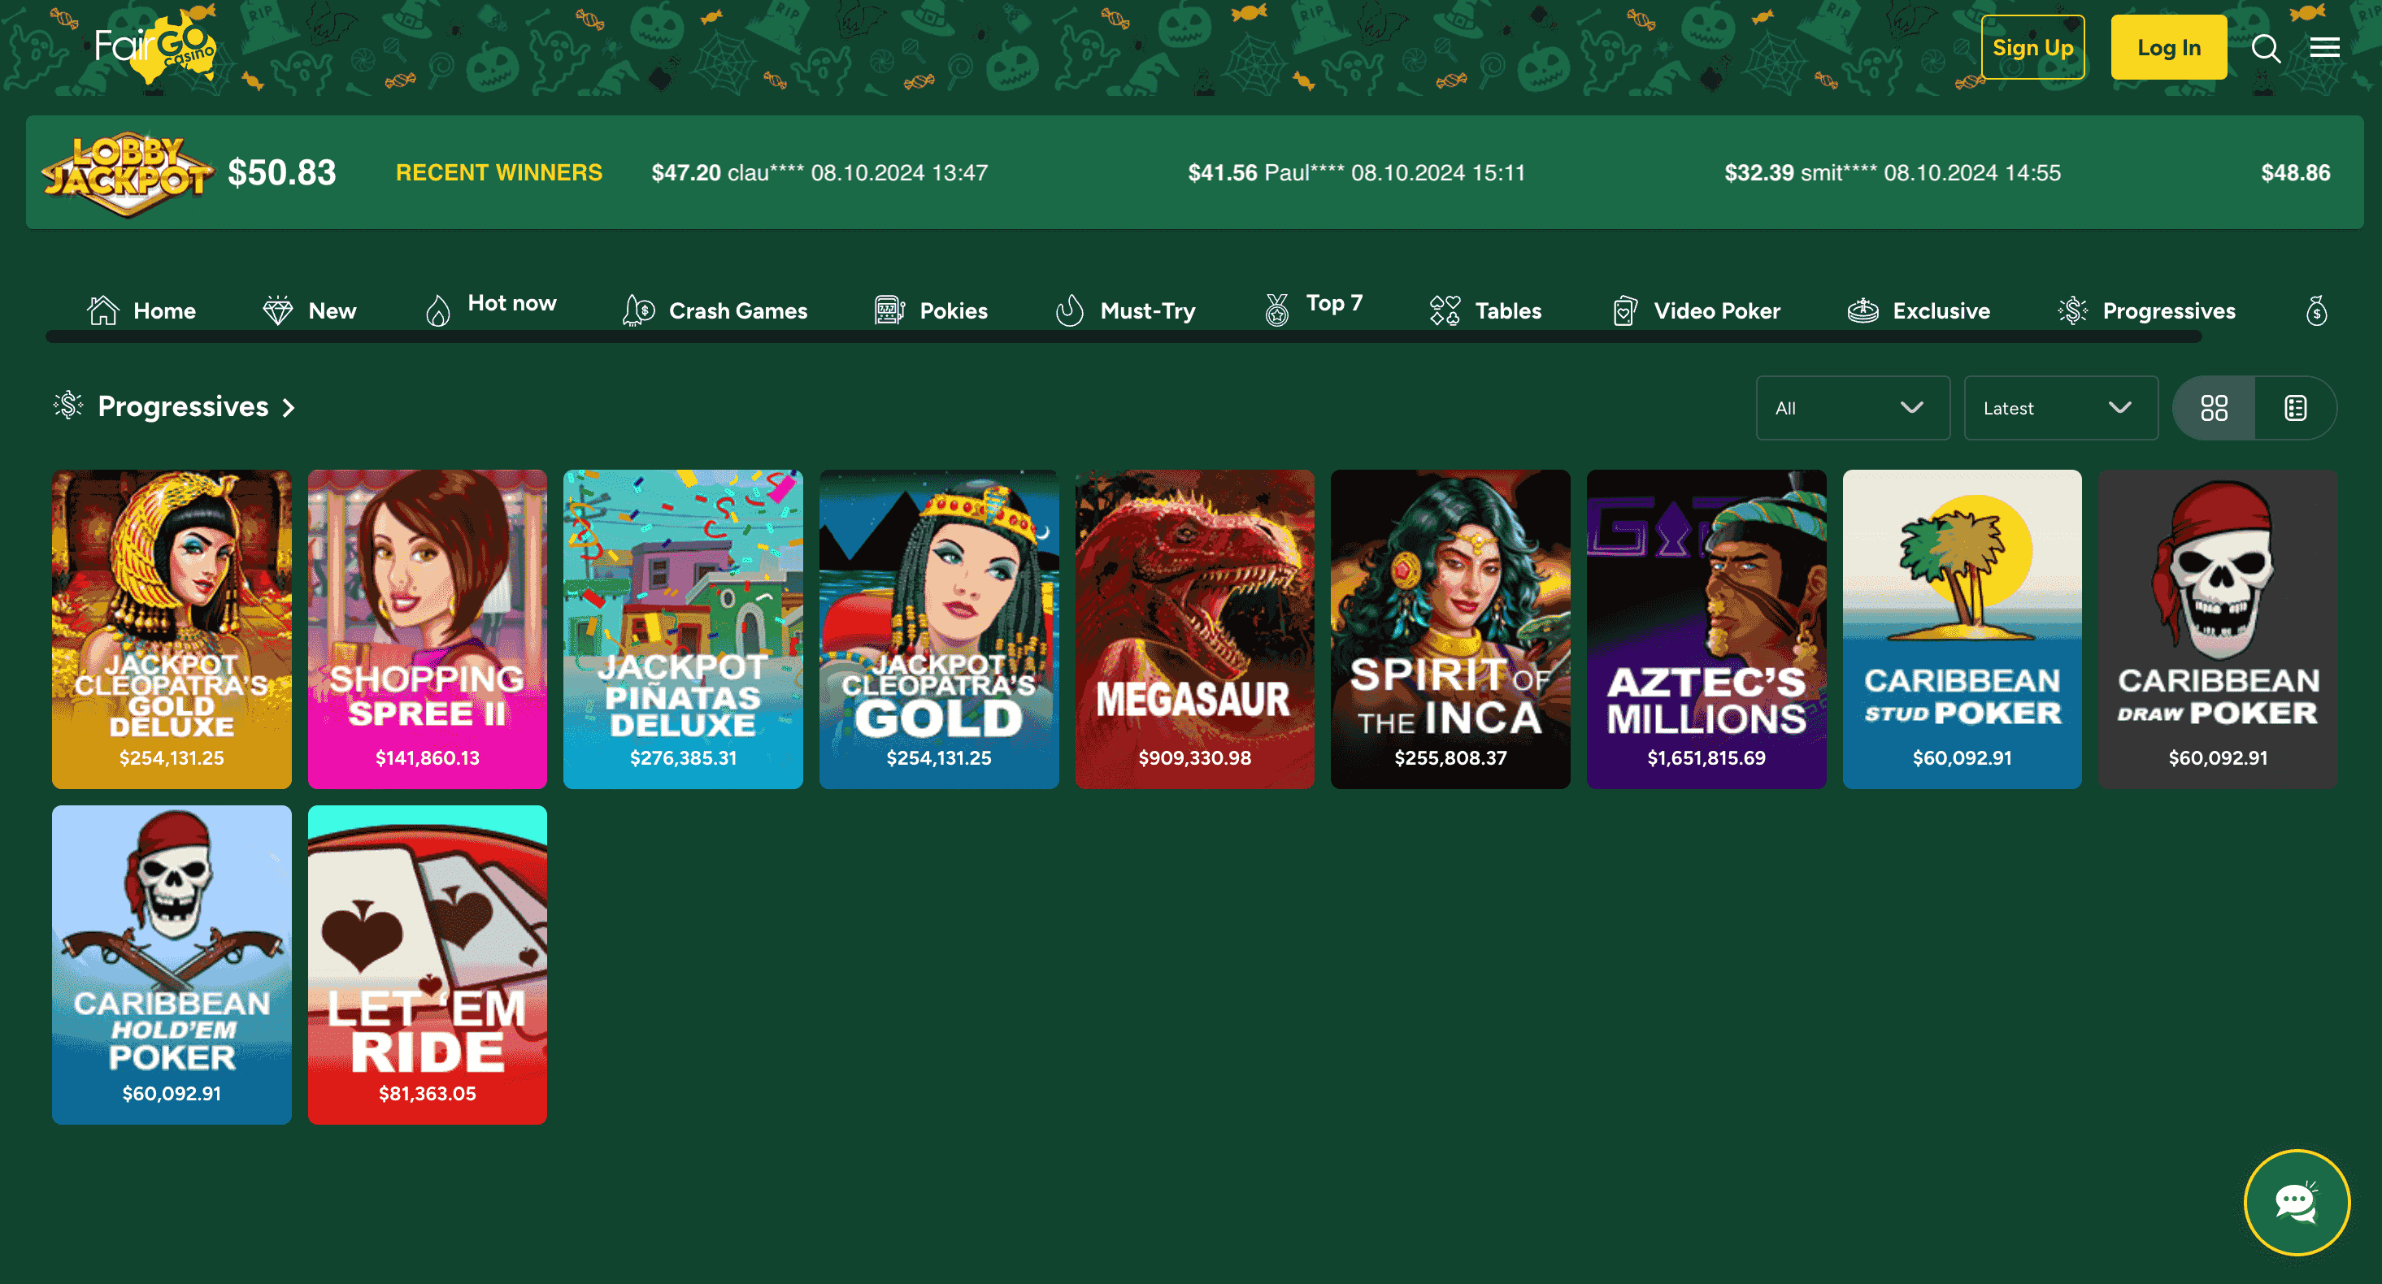The height and width of the screenshot is (1284, 2382).
Task: Click the RECENT WINNERS label
Action: click(x=498, y=173)
